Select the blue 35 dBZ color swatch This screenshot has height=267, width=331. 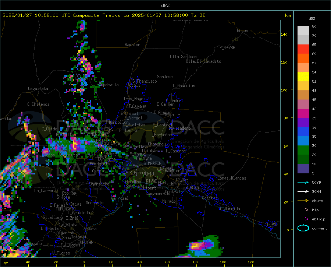303,132
